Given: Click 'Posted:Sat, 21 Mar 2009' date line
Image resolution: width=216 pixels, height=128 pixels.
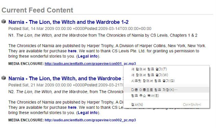Looking at the screenshot, I should (66, 85).
